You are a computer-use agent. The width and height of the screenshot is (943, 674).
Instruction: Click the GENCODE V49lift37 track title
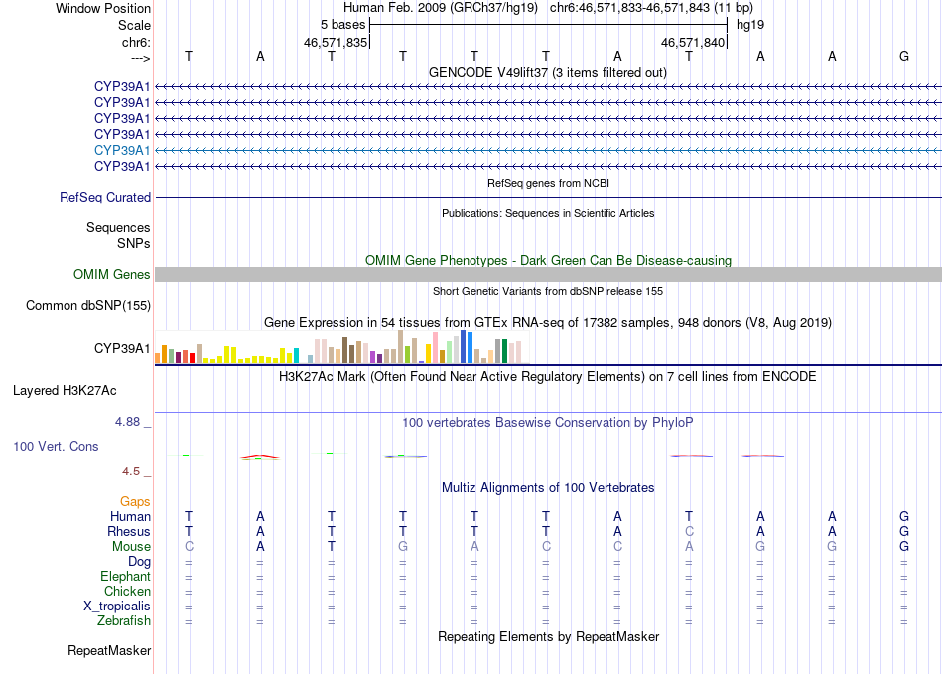(547, 72)
